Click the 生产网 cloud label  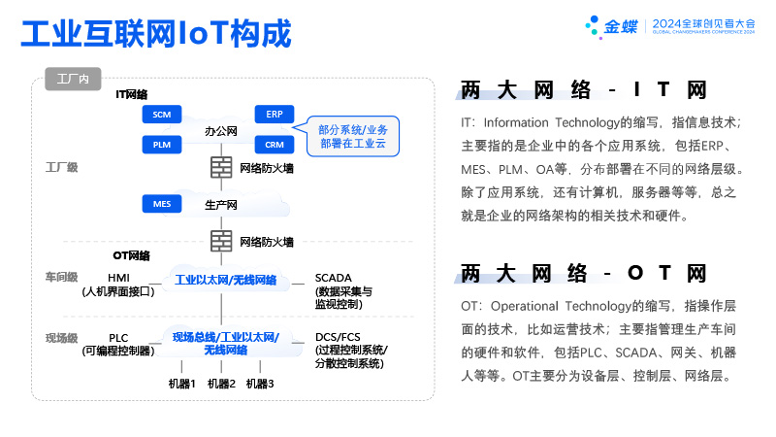pyautogui.click(x=220, y=205)
